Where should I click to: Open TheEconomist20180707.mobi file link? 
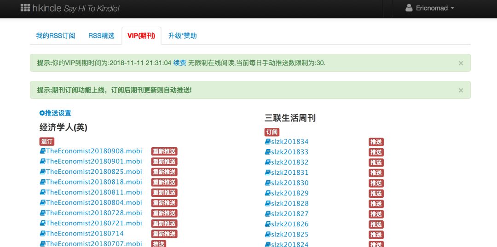91,243
